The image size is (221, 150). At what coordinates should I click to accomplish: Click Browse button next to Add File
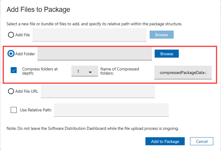pos(162,35)
